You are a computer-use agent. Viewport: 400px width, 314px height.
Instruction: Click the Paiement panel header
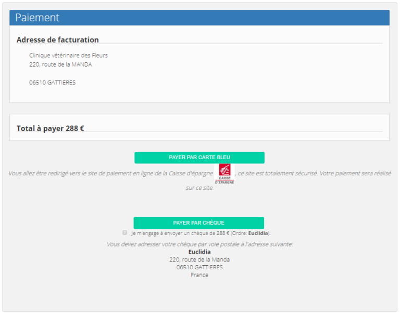click(x=199, y=18)
